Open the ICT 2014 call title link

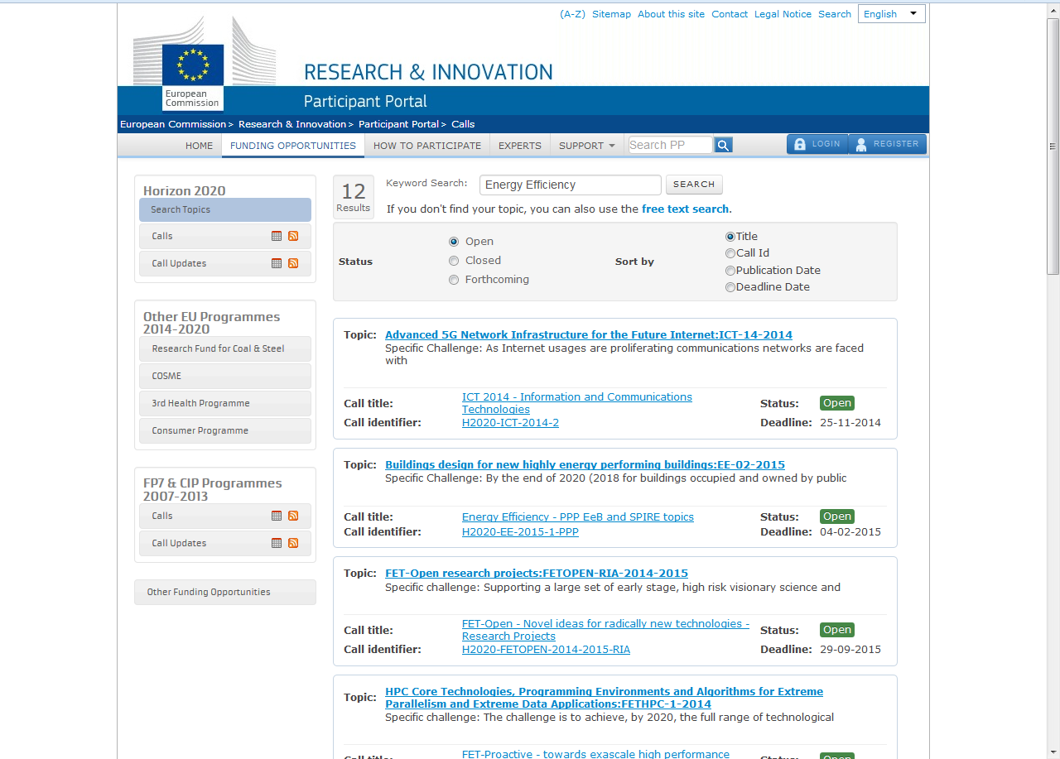577,403
